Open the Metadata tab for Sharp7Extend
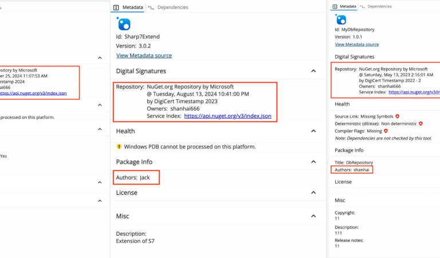This screenshot has width=440, height=258. coord(128,7)
